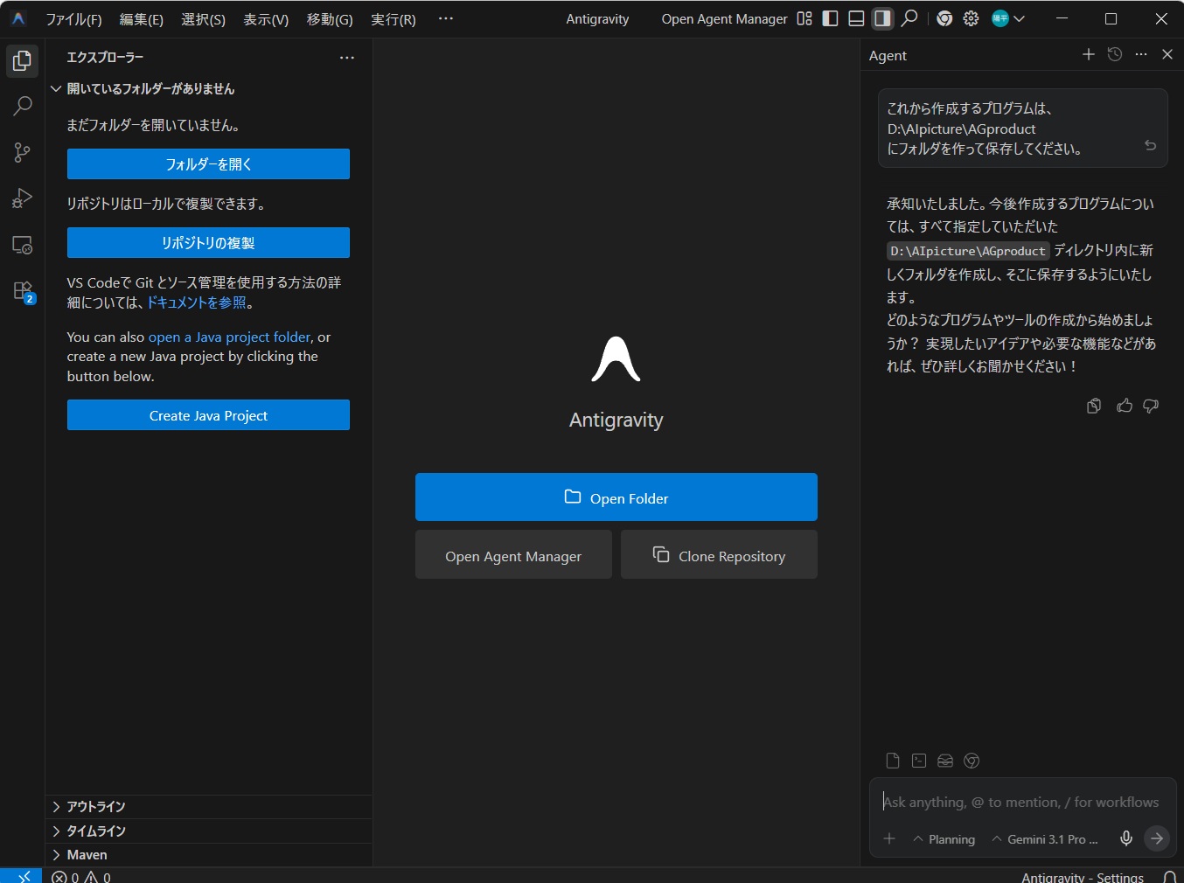Open the Source Control view

click(23, 153)
